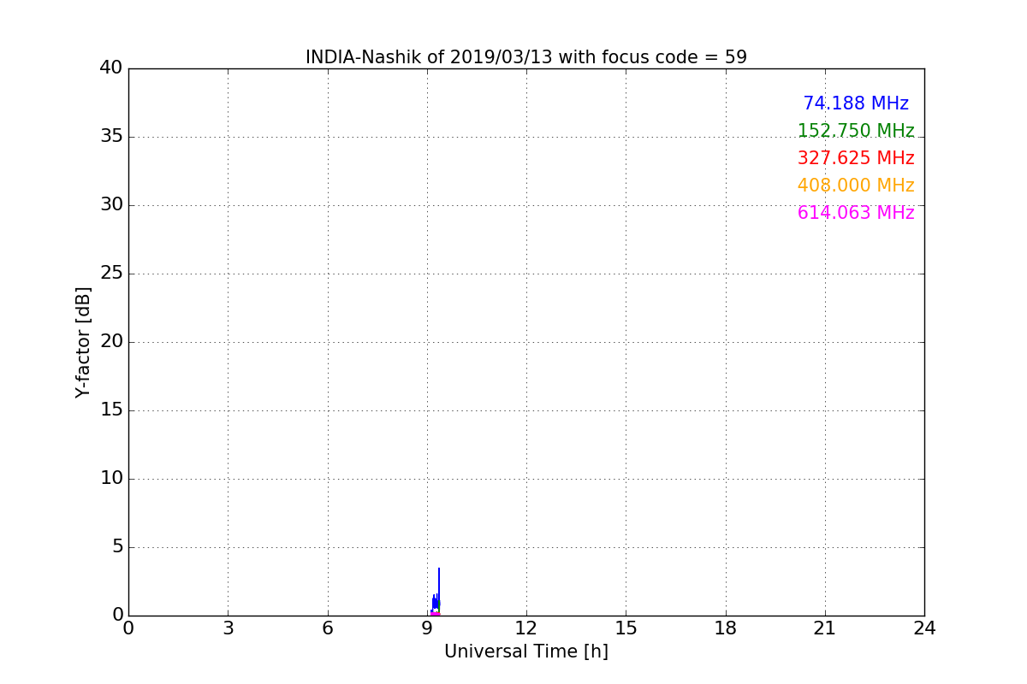Image resolution: width=1027 pixels, height=684 pixels.
Task: Click y-axis tick label 35
Action: pos(111,136)
